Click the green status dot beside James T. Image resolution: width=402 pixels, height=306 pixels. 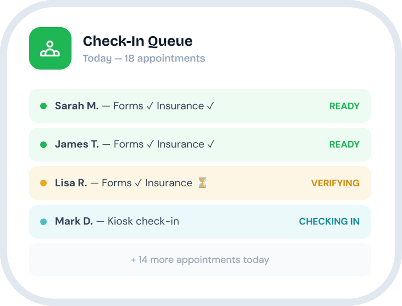pos(44,145)
